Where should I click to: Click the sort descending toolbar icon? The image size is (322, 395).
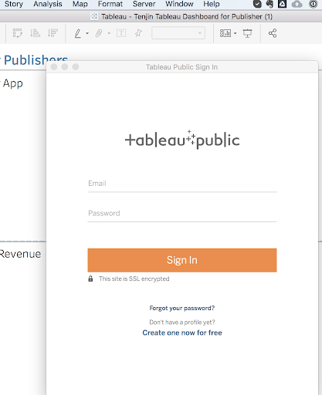click(53, 33)
